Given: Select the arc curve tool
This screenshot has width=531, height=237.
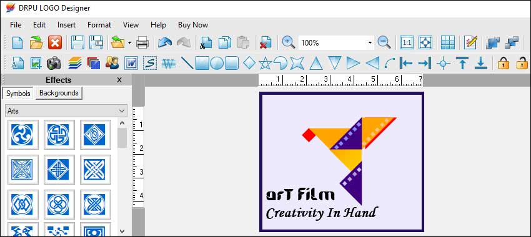Looking at the screenshot, I should (x=389, y=63).
